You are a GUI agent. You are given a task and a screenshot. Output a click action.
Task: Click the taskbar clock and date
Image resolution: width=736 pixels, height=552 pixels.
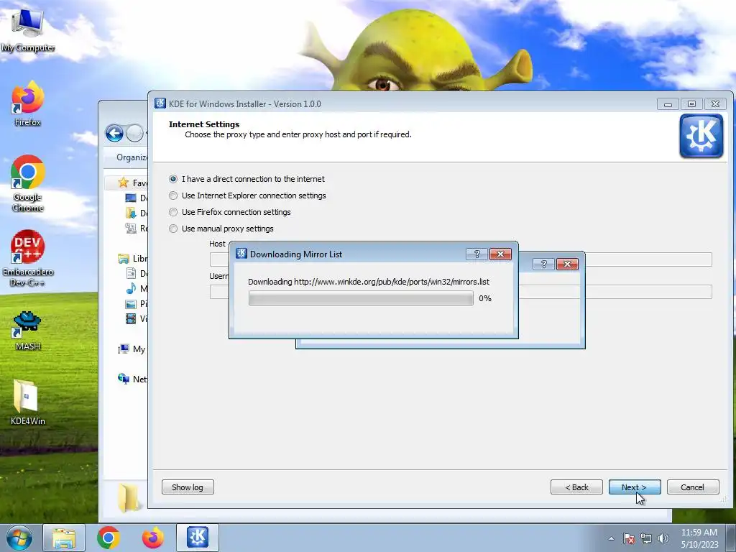coord(699,538)
